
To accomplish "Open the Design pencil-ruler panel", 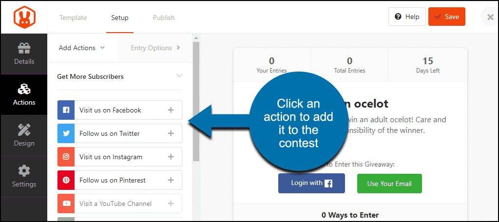I will pyautogui.click(x=24, y=135).
